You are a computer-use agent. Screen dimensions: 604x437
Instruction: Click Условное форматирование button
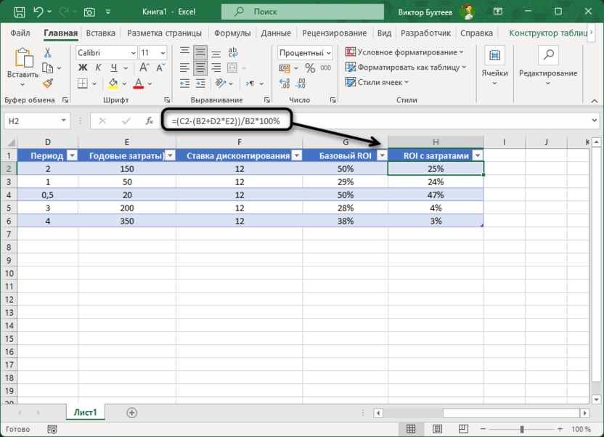[x=404, y=52]
